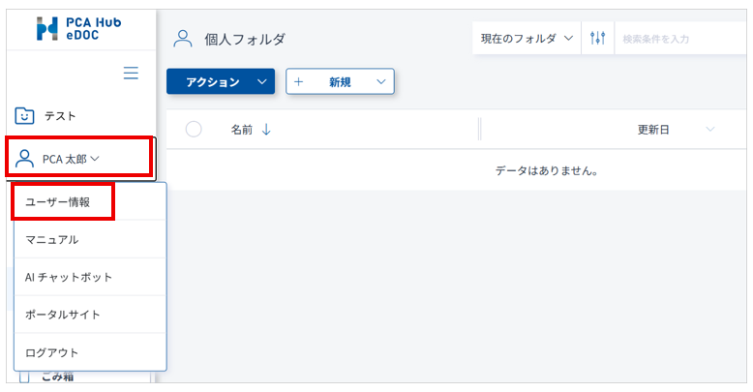Click the 個人フォルダ person icon in header

[183, 39]
